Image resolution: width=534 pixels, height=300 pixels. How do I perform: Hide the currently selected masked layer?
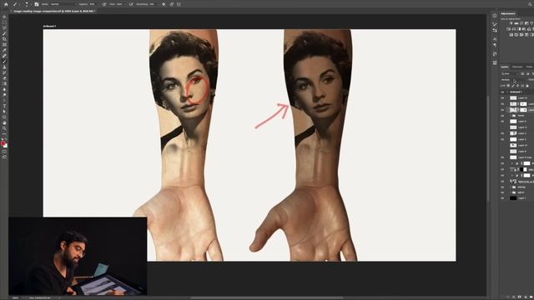click(x=502, y=110)
